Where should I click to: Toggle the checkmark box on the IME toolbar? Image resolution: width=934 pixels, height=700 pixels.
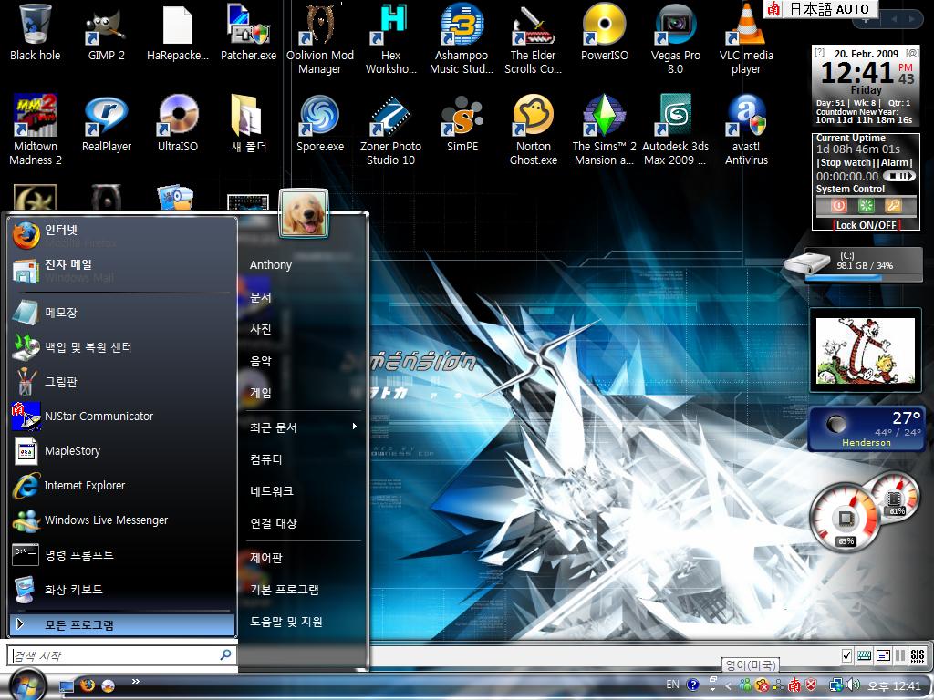point(846,655)
